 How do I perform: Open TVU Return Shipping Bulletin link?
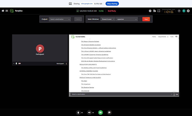click(90, 41)
